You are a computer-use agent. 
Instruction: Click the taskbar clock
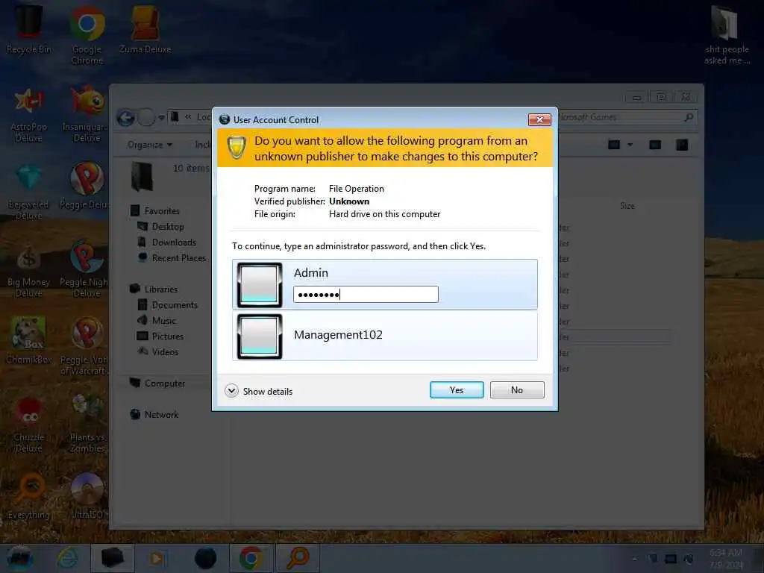tap(726, 558)
